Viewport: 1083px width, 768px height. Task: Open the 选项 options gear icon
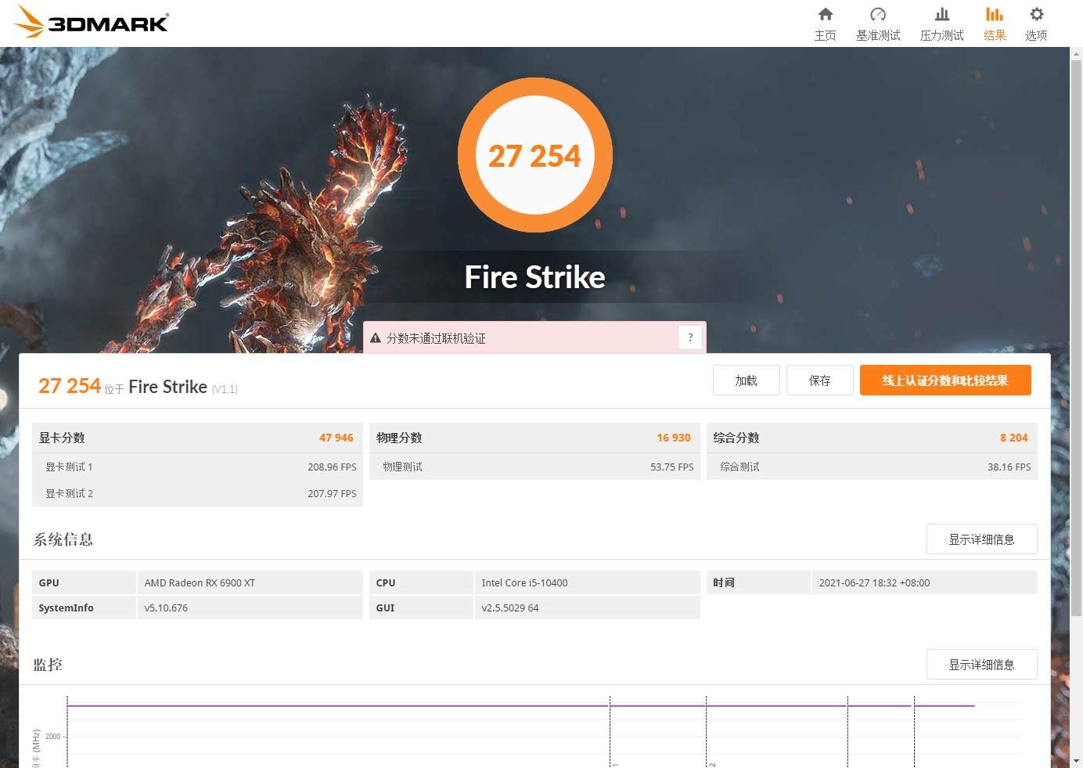[1037, 14]
